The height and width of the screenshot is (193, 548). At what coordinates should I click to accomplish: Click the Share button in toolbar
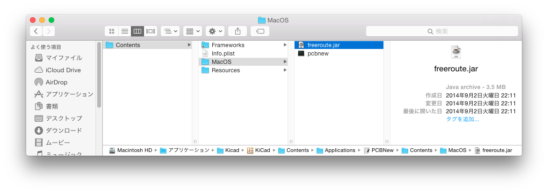pos(238,31)
